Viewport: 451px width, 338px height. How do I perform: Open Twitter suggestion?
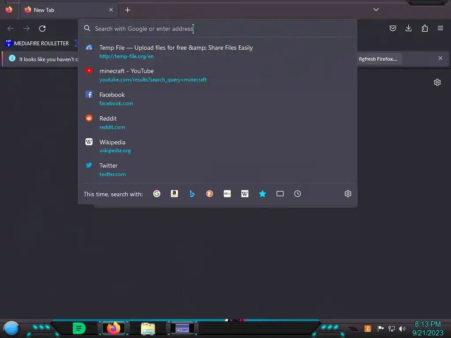[x=218, y=169]
